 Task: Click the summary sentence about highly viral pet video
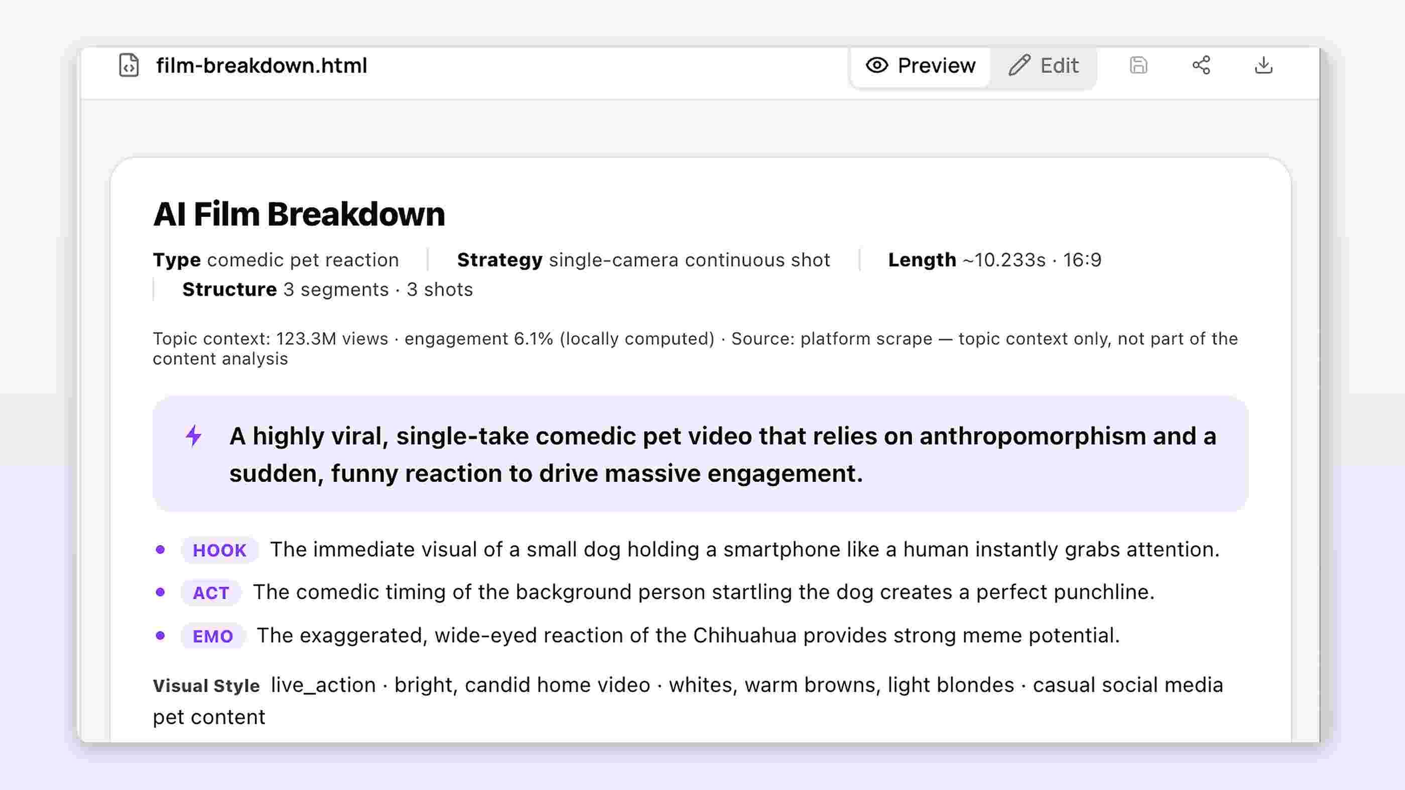coord(723,454)
